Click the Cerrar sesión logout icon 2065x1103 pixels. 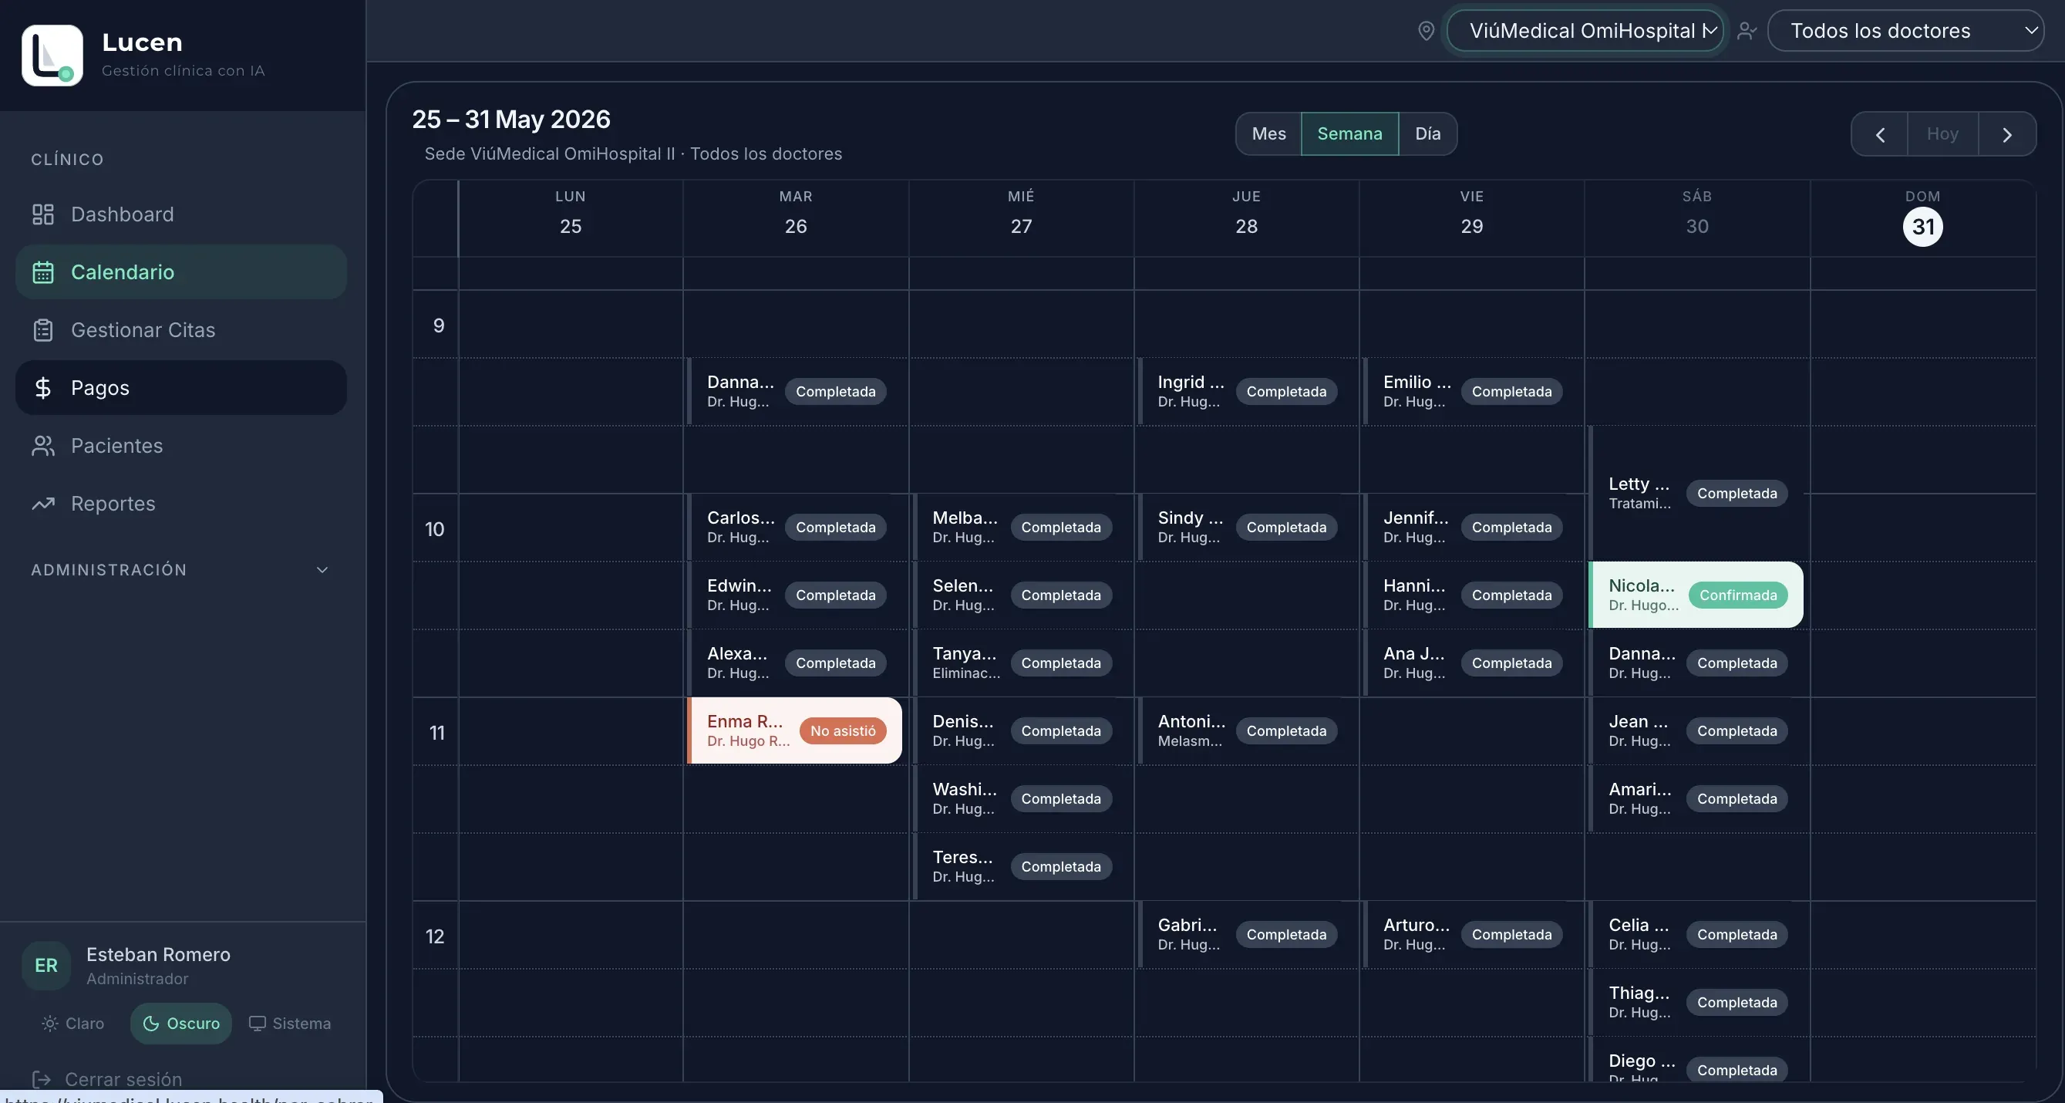(41, 1079)
